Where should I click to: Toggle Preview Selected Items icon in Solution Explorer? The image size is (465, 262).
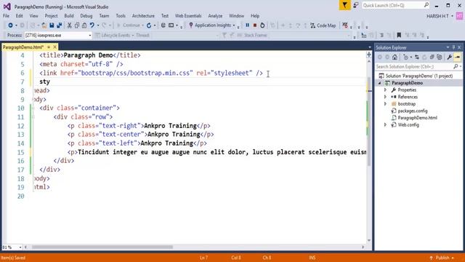[x=457, y=57]
